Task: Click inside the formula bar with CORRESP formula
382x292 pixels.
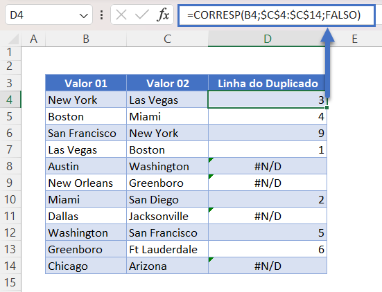Action: pyautogui.click(x=277, y=15)
